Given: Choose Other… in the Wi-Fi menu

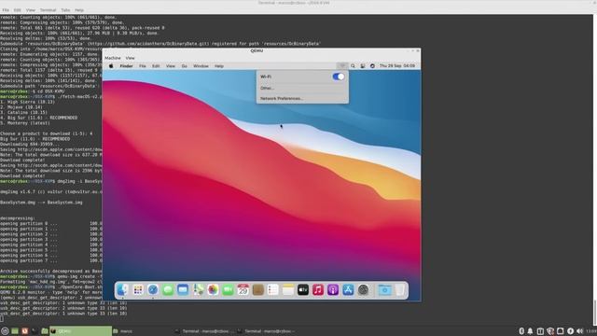Looking at the screenshot, I should point(268,88).
